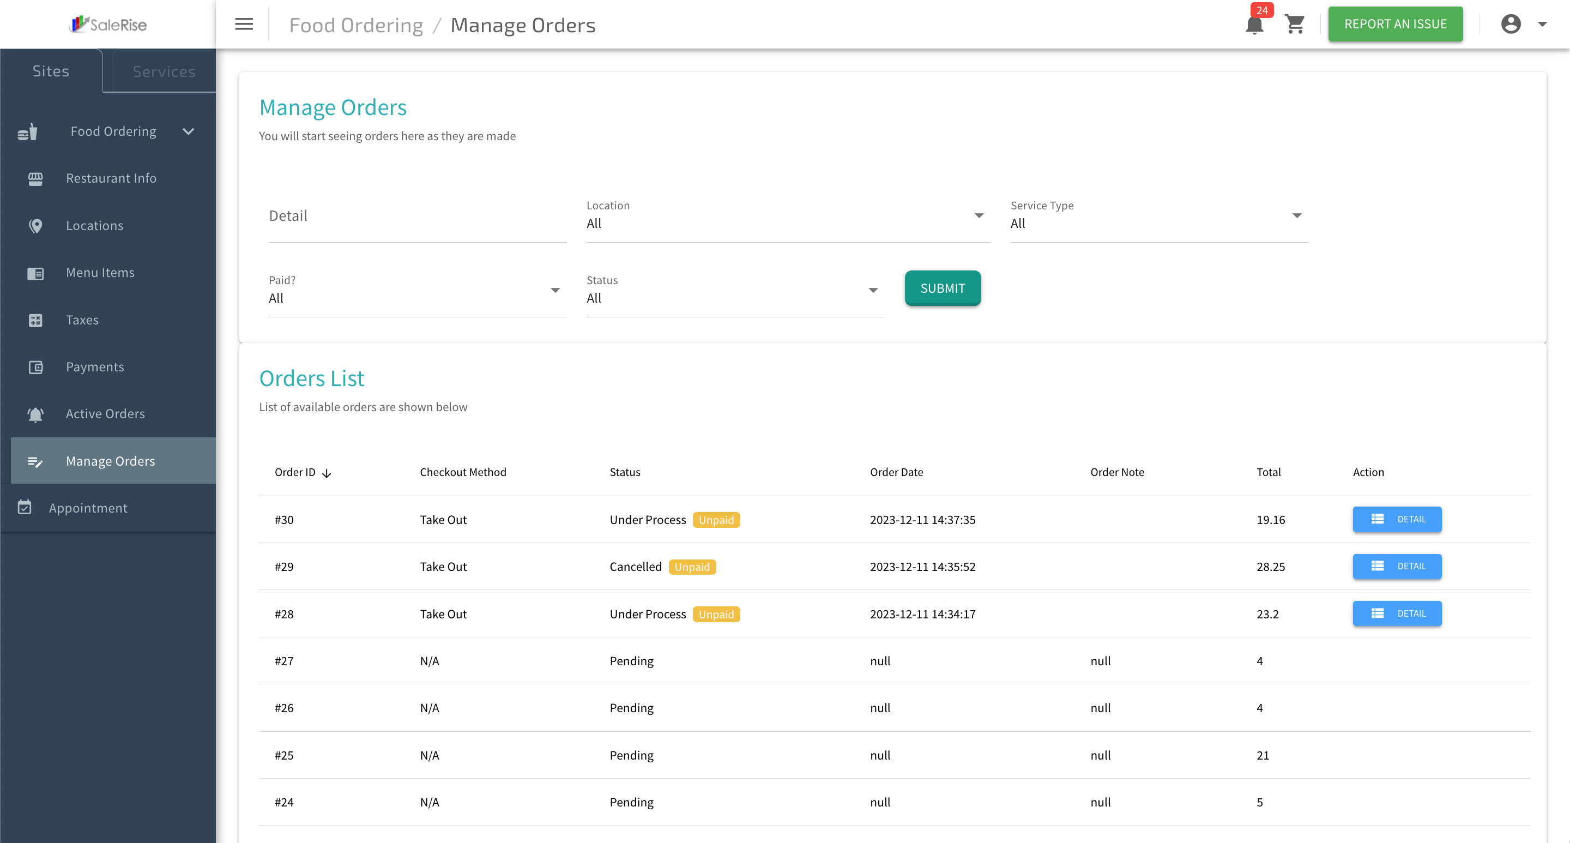The image size is (1570, 843).
Task: Sort by the Order ID arrow icon
Action: [x=327, y=474]
